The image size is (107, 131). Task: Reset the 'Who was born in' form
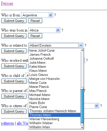pyautogui.click(x=35, y=36)
